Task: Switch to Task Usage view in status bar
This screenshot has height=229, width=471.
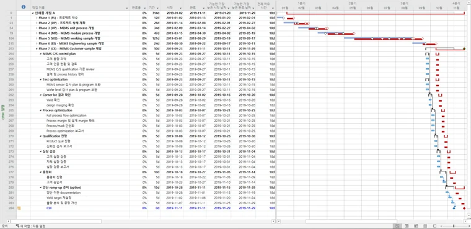Action: click(x=407, y=226)
